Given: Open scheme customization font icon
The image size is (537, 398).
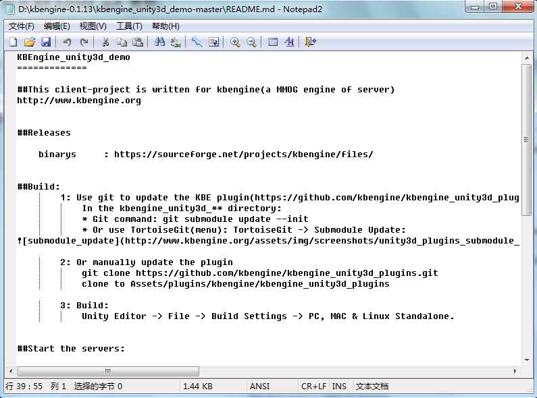Looking at the screenshot, I should tap(289, 42).
